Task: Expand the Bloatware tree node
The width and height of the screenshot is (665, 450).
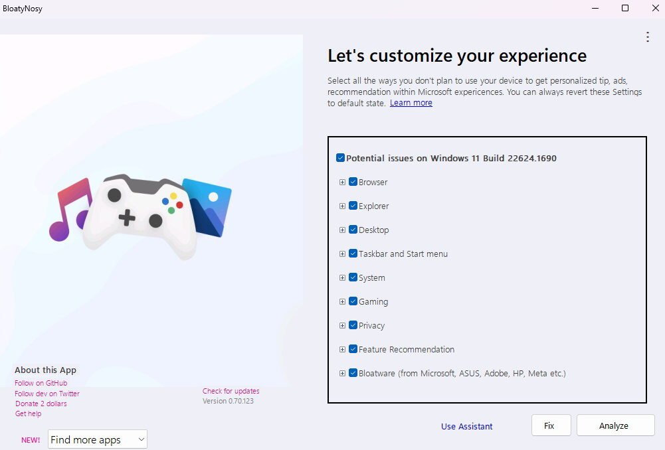Action: tap(342, 373)
